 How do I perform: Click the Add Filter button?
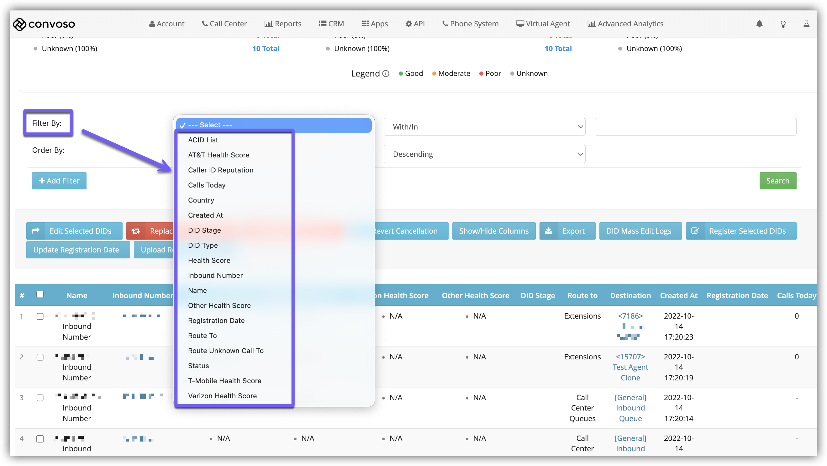click(x=59, y=181)
